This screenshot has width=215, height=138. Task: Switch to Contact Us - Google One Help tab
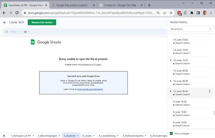coord(120,5)
